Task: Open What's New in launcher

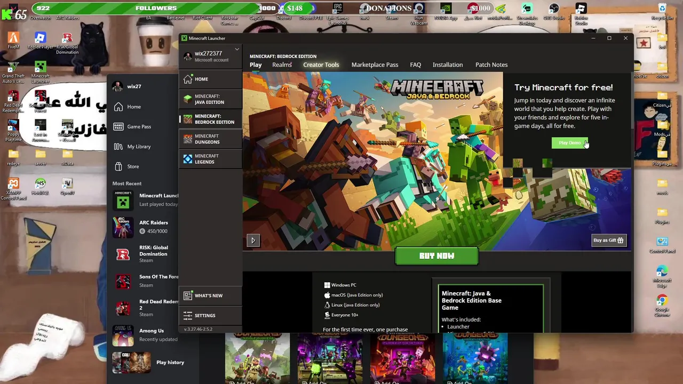Action: (210, 295)
